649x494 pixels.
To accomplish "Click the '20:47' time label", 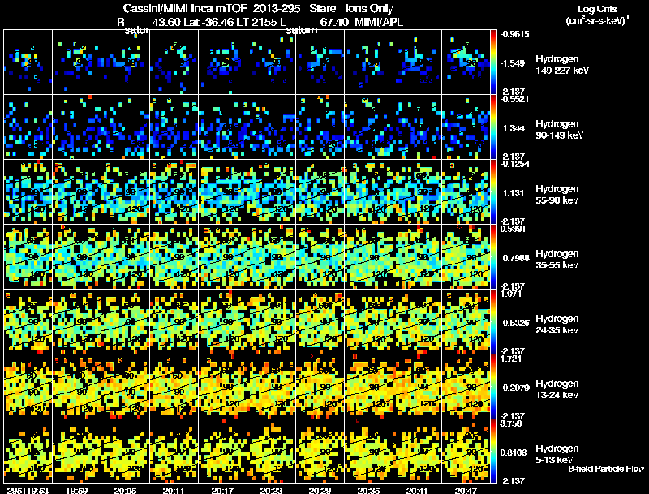I will (466, 490).
